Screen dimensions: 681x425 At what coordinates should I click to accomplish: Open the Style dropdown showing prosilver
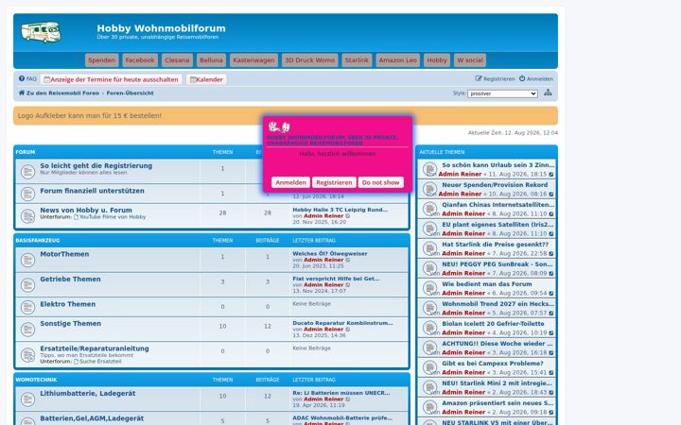[x=502, y=93]
